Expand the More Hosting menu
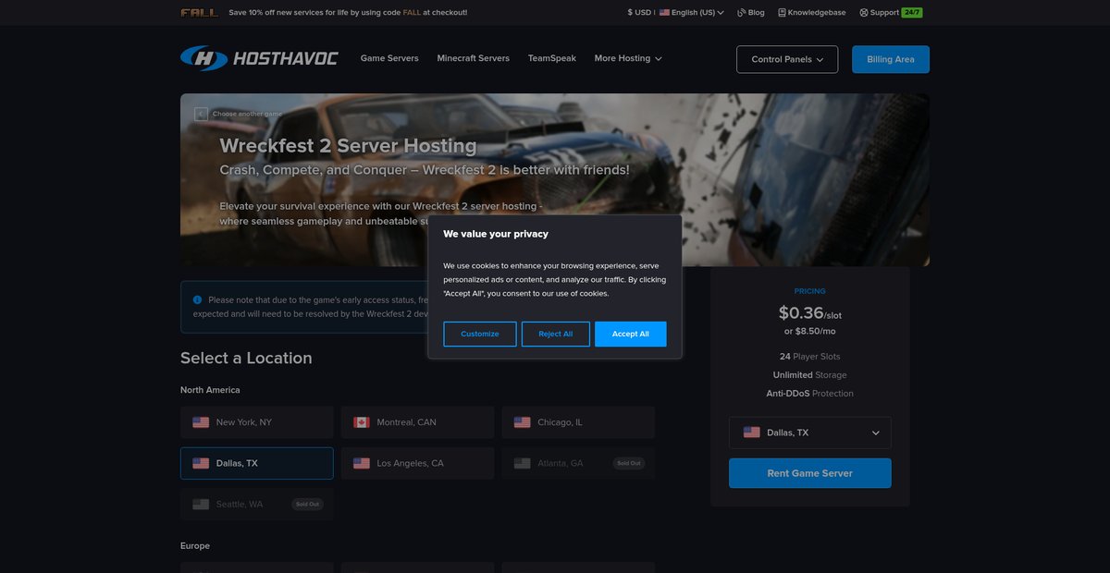The image size is (1110, 573). 628,58
